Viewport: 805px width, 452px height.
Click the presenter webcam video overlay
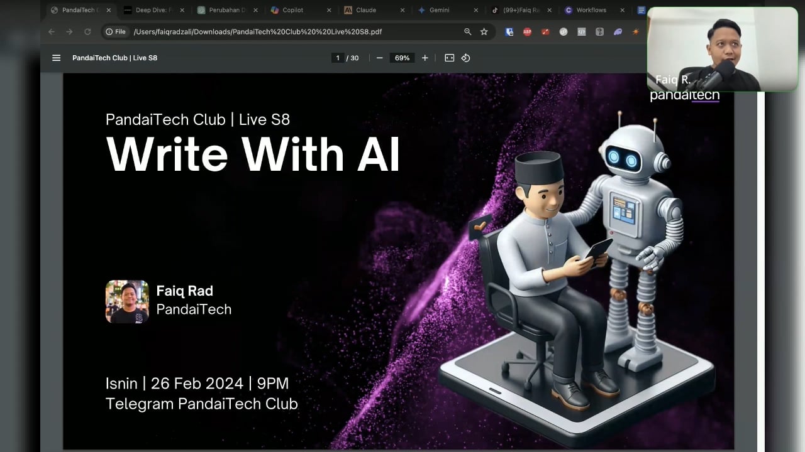722,50
